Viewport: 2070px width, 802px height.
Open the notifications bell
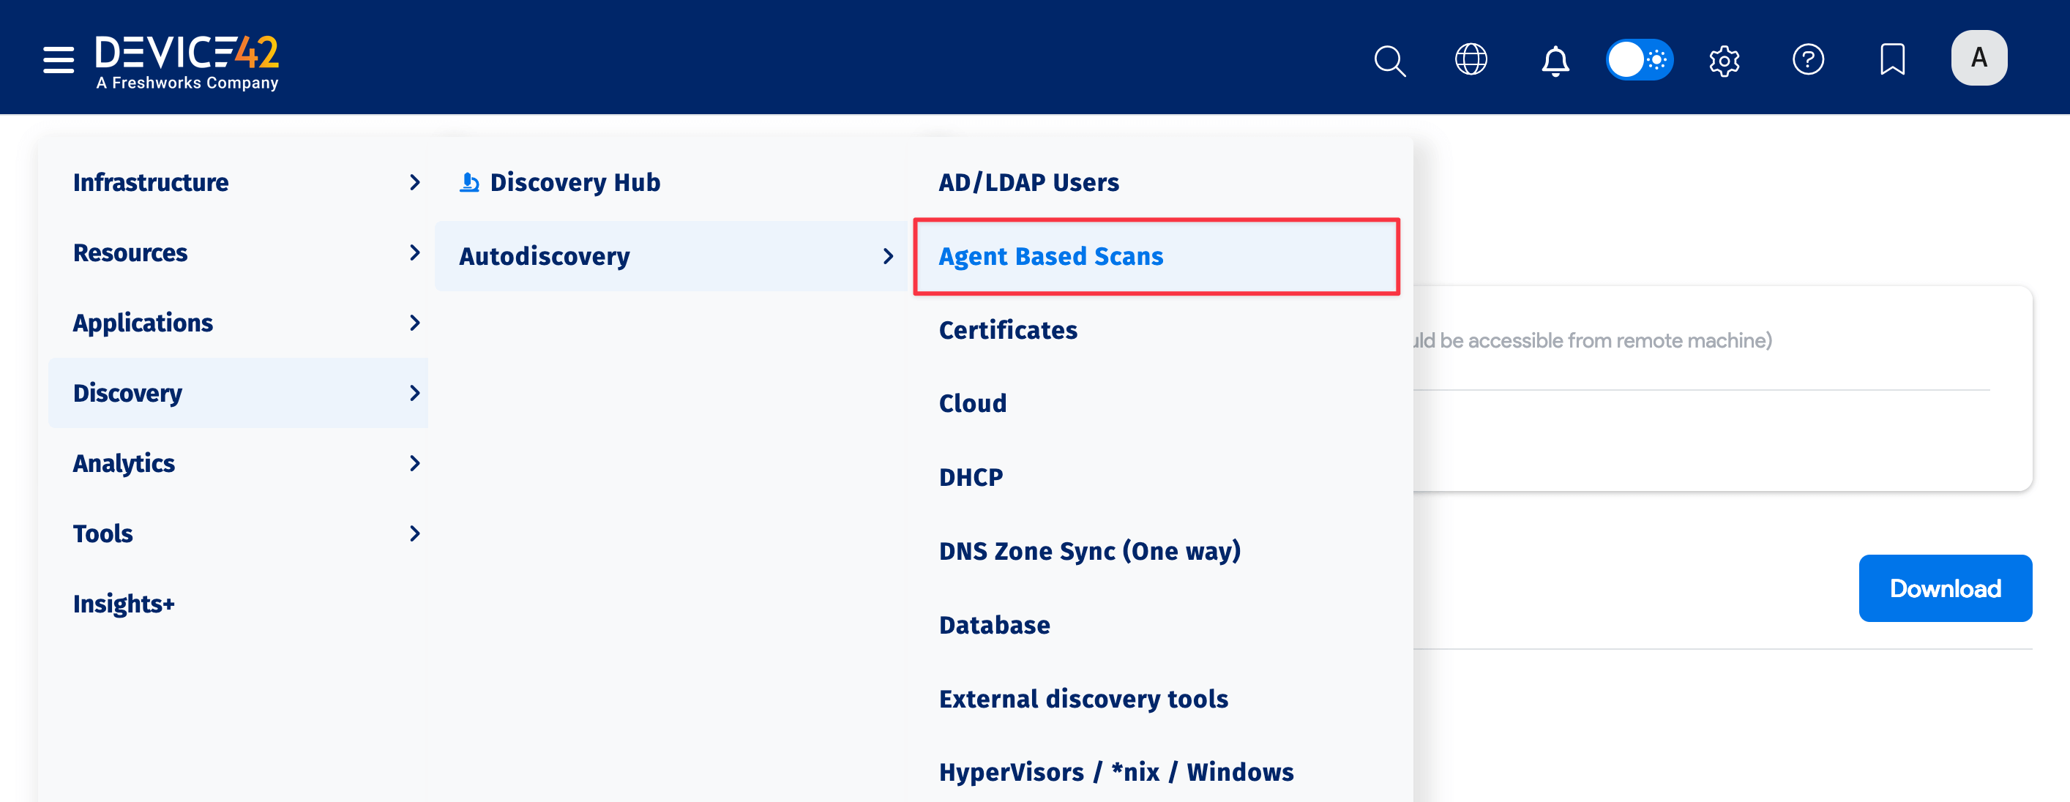coord(1554,59)
